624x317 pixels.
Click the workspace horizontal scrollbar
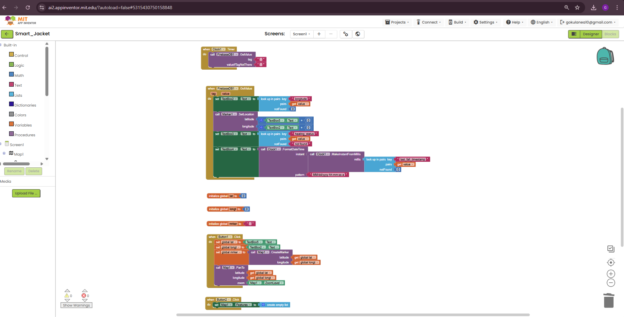[x=353, y=315]
